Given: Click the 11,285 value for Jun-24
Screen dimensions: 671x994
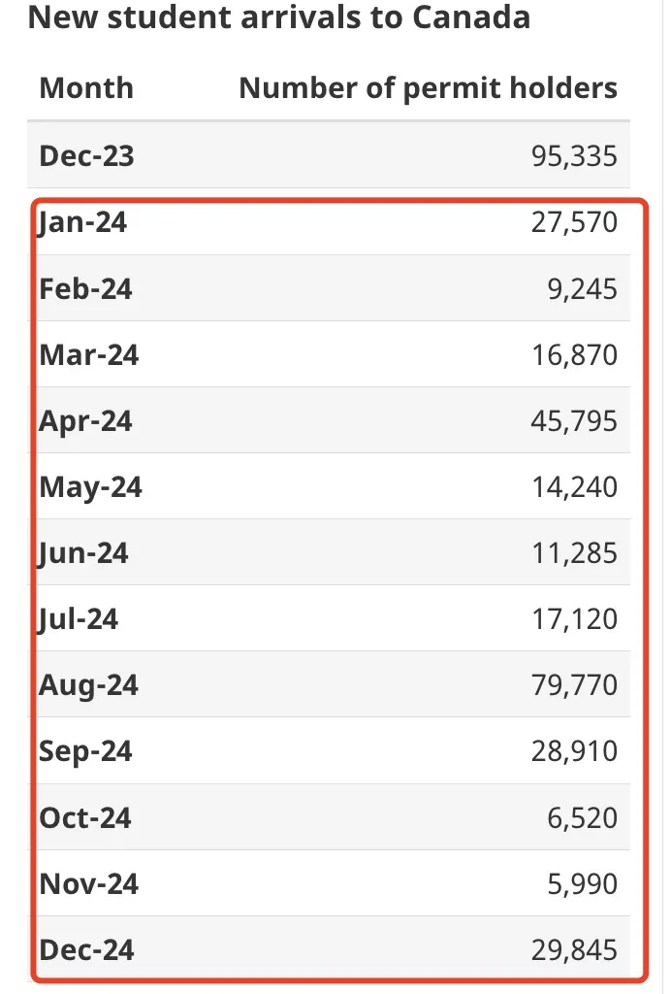Looking at the screenshot, I should (574, 553).
